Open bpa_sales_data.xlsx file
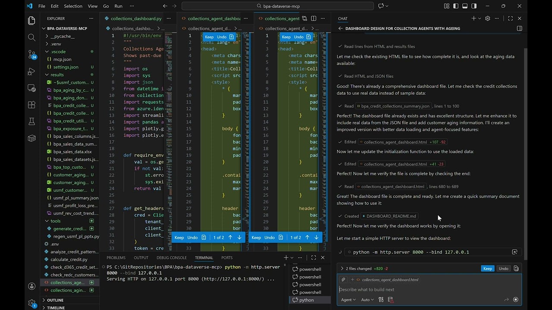The height and width of the screenshot is (310, 552). 72,152
